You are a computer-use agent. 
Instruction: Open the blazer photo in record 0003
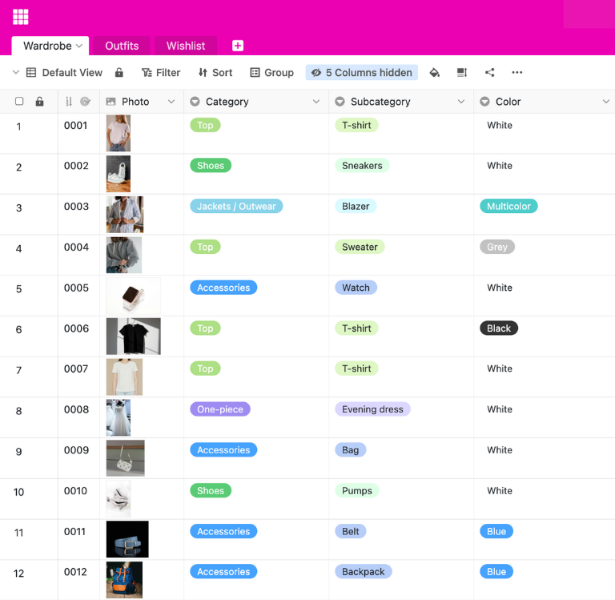pyautogui.click(x=125, y=215)
